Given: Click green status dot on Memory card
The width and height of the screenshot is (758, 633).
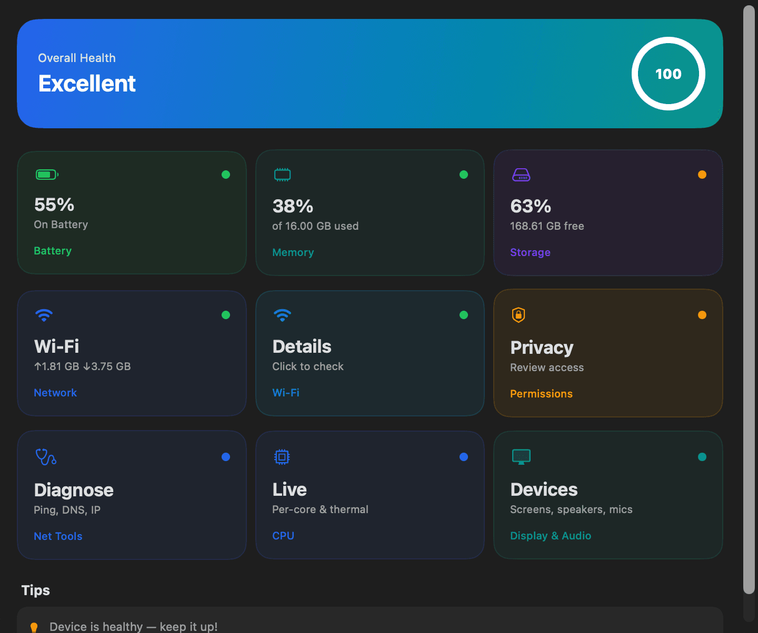Looking at the screenshot, I should click(464, 175).
